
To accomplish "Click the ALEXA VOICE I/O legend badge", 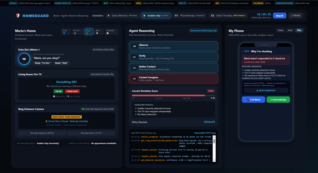I will coord(63,3).
